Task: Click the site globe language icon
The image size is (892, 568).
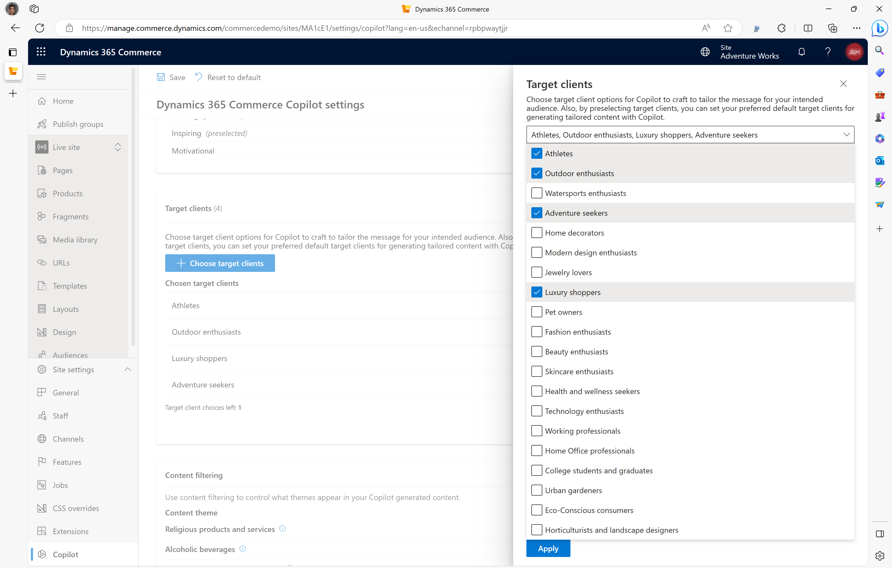Action: [x=705, y=52]
